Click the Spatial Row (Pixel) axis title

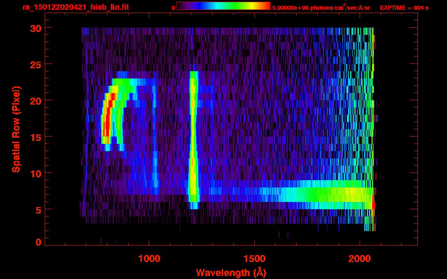[16, 129]
